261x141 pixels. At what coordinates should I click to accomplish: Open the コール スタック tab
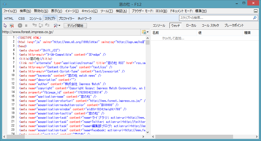pos(210,25)
